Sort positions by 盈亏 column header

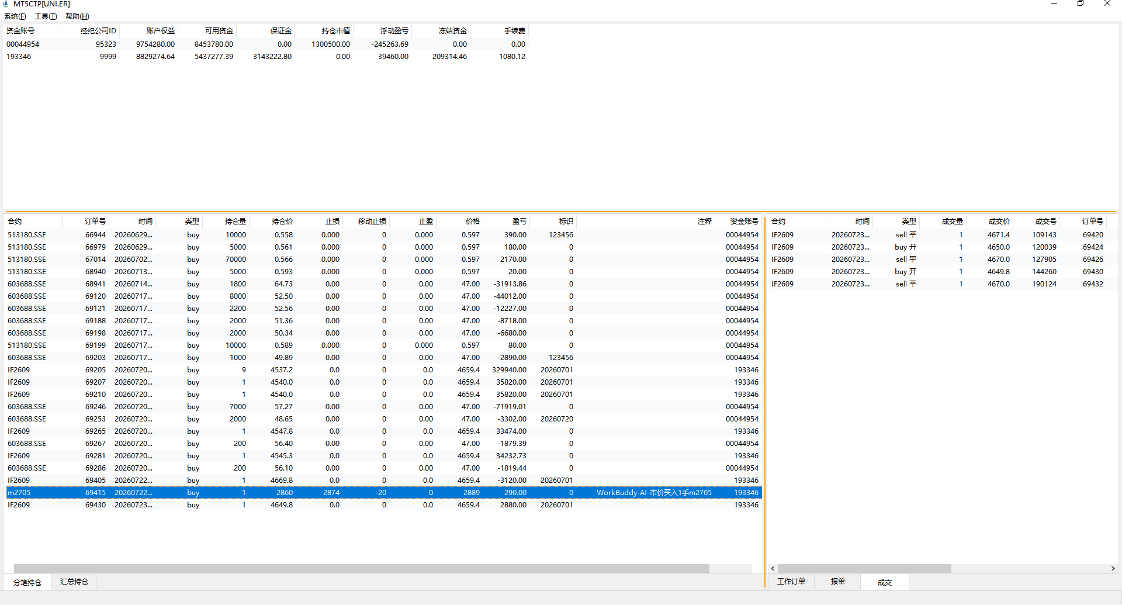(507, 222)
